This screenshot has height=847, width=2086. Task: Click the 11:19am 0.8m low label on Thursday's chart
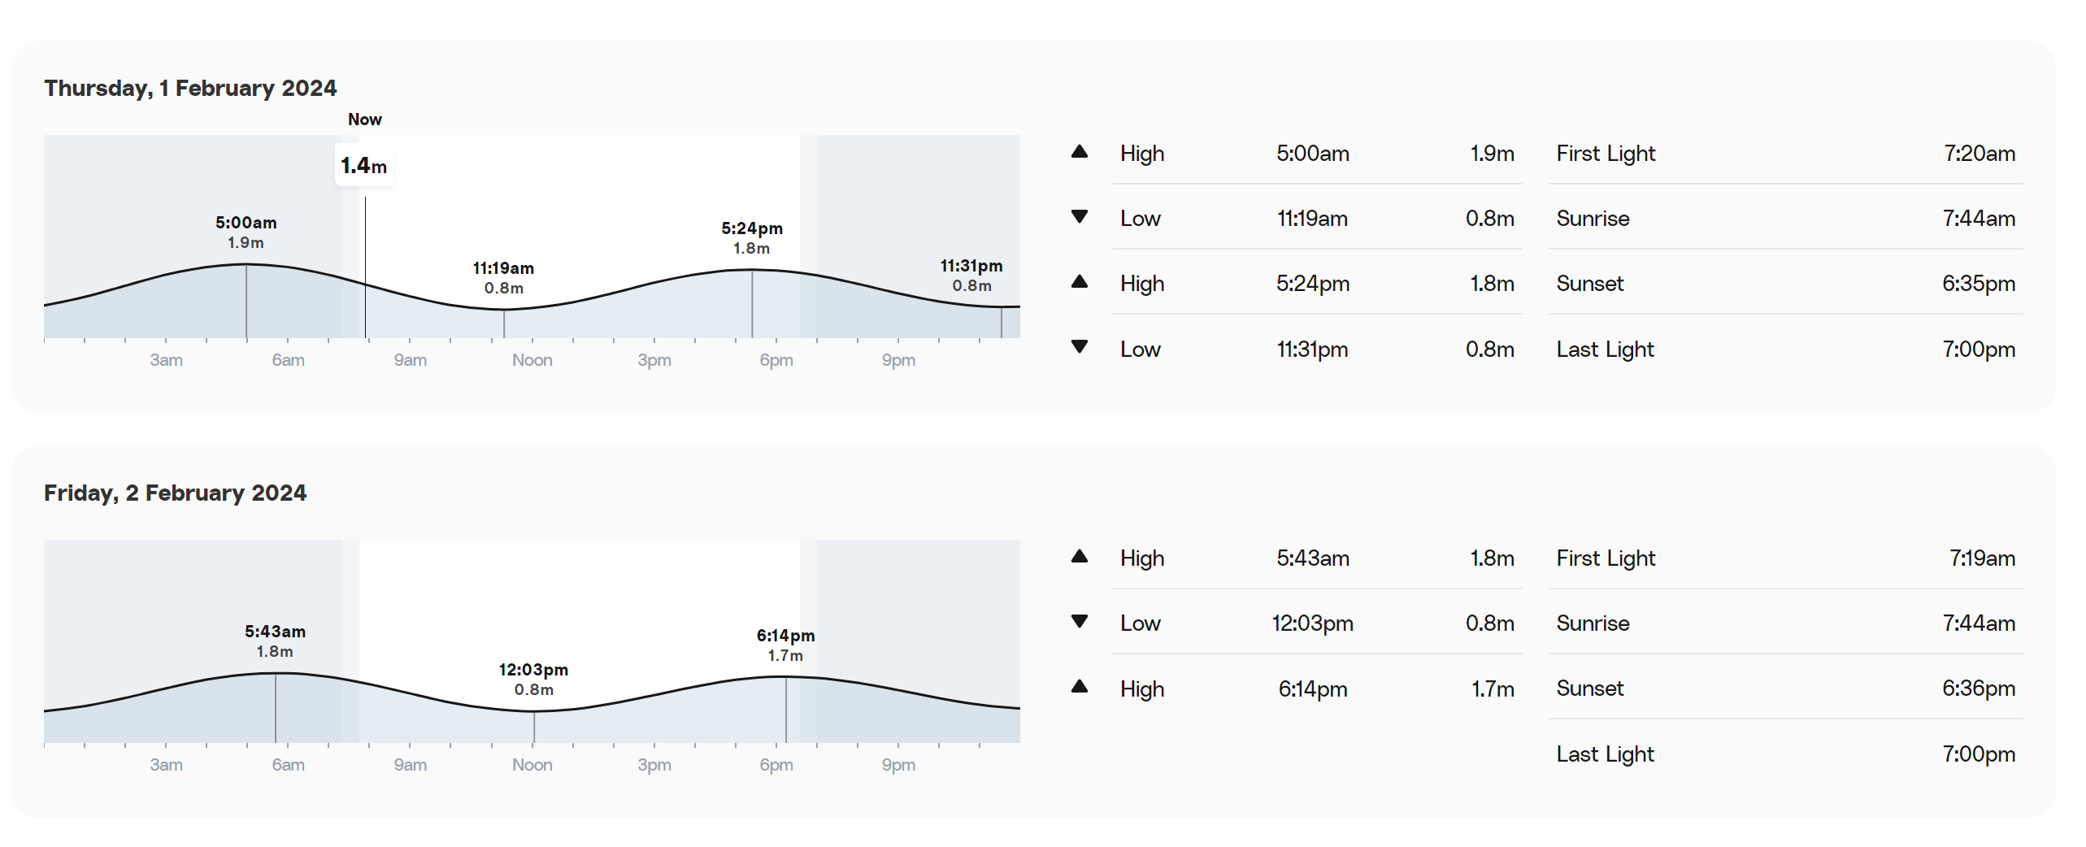(x=503, y=277)
